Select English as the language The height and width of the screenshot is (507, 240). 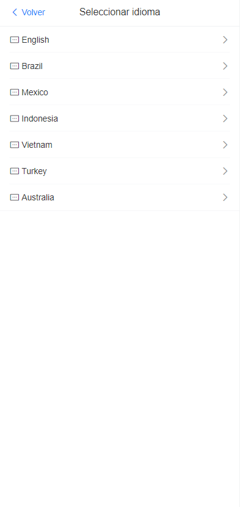tap(120, 40)
